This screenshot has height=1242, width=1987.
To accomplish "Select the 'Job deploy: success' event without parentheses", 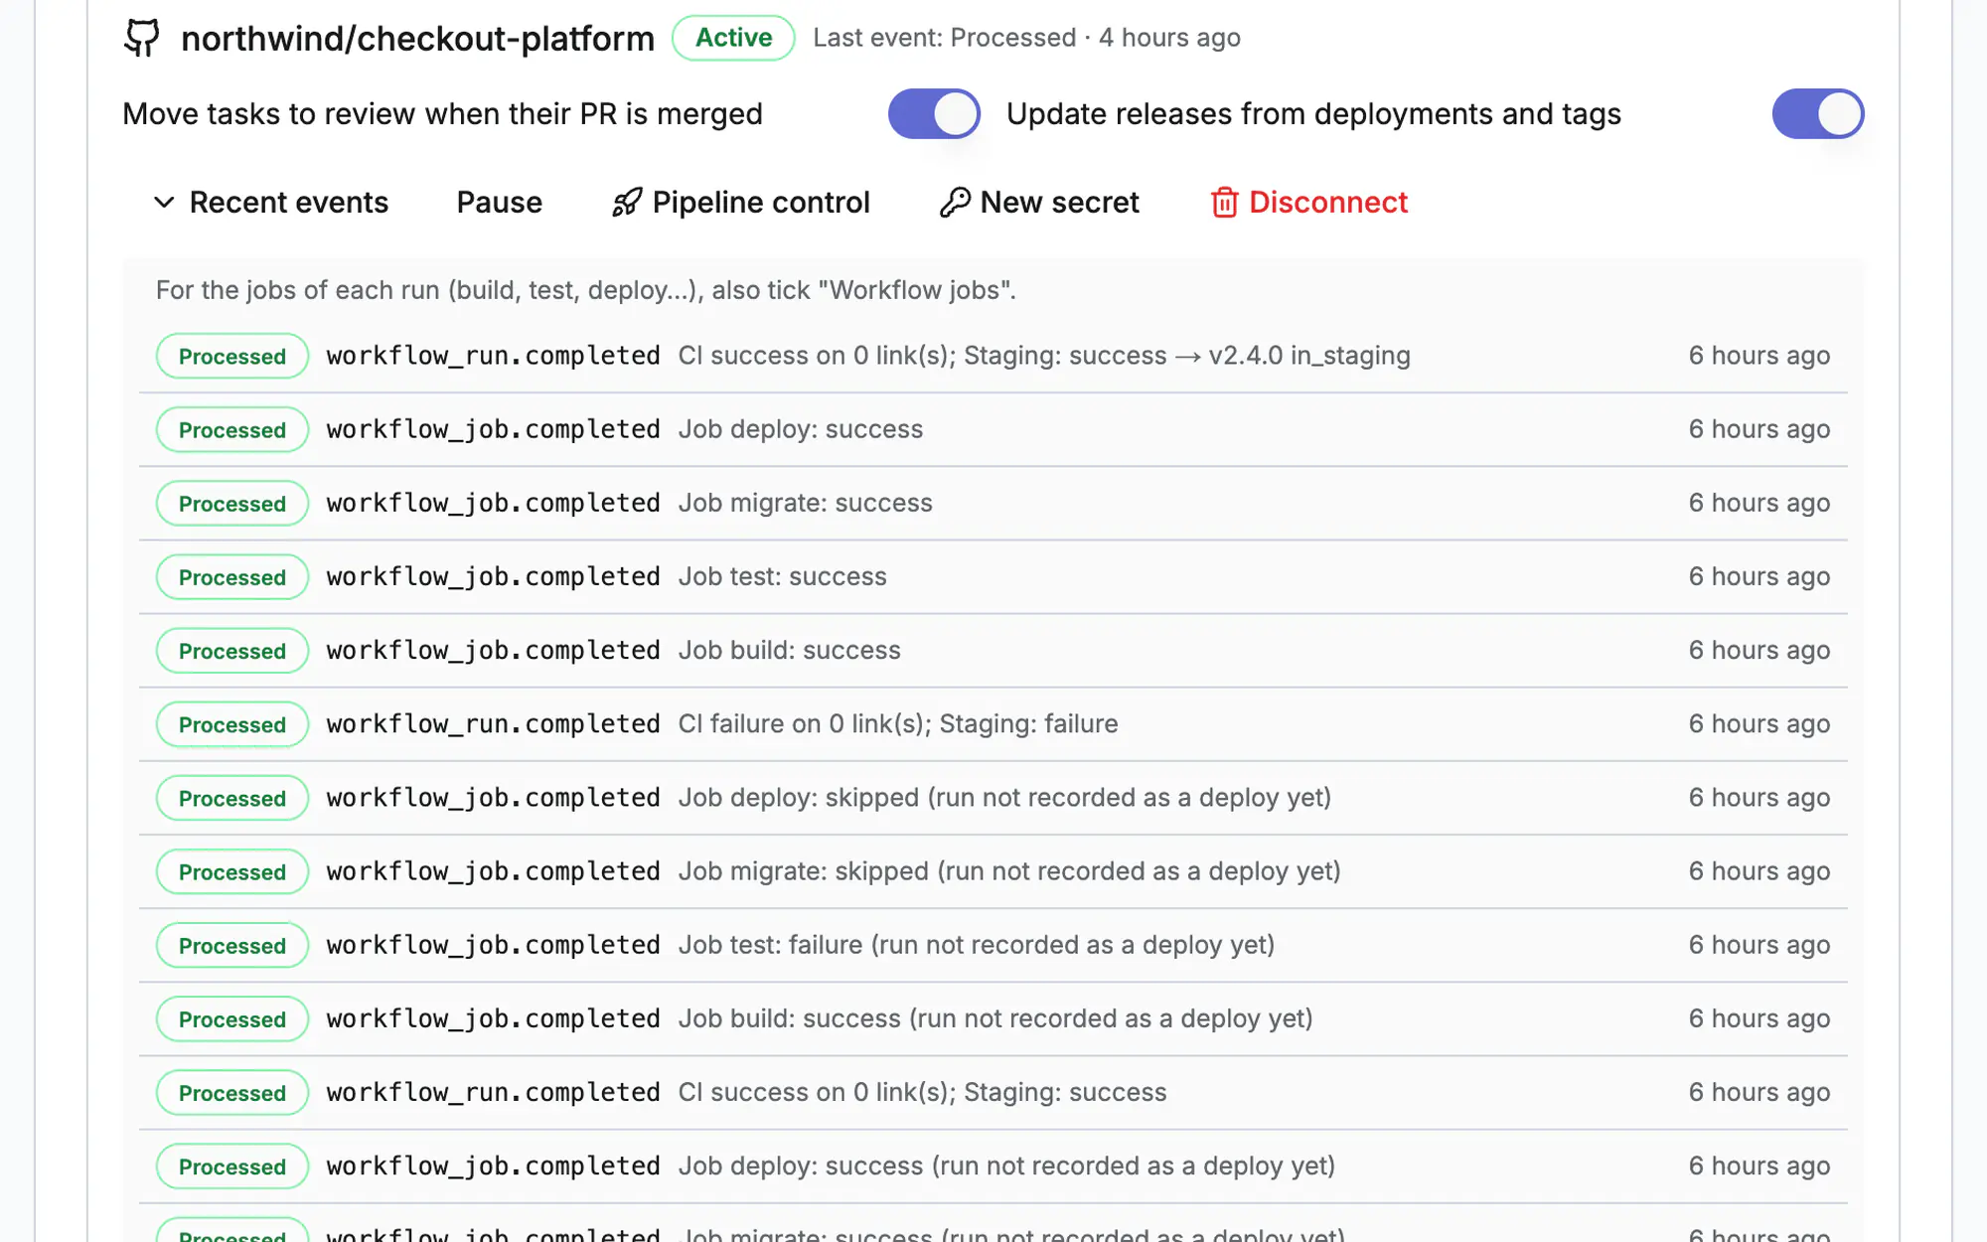I will [x=993, y=429].
